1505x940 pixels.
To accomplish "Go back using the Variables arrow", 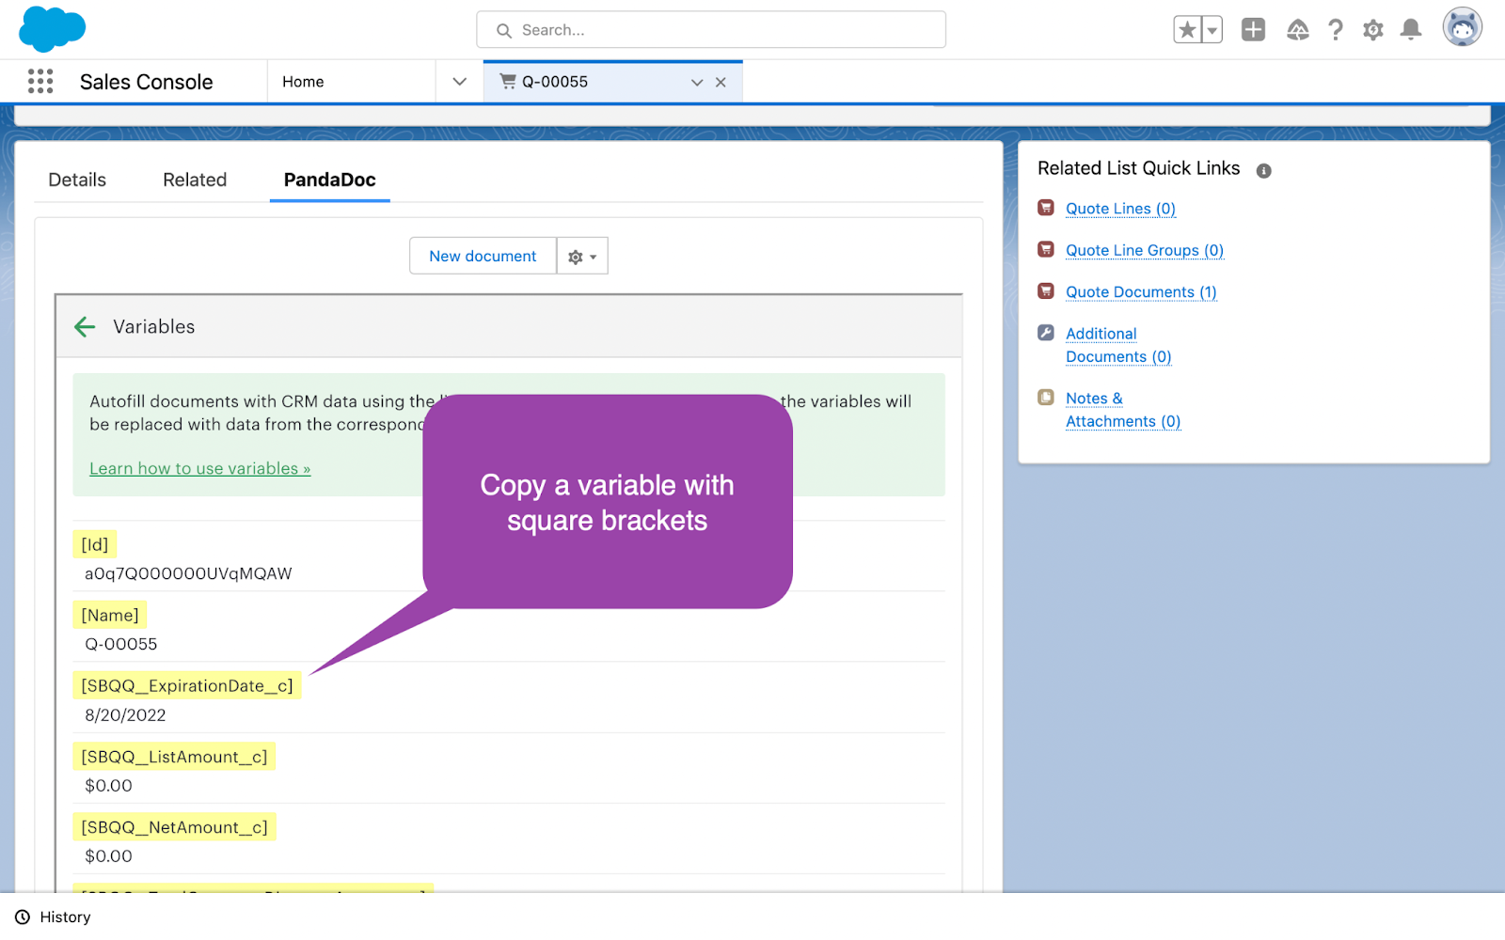I will [x=85, y=326].
